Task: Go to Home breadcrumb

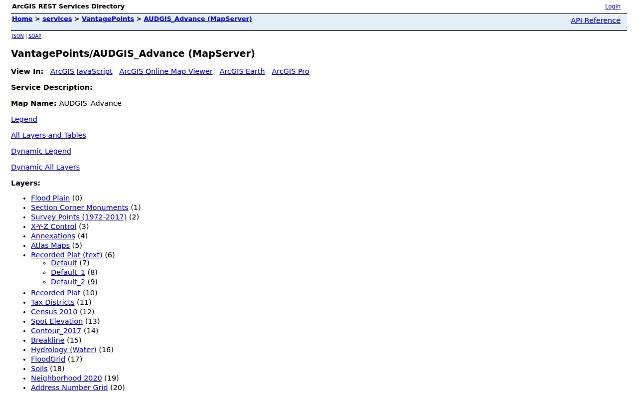Action: tap(22, 19)
